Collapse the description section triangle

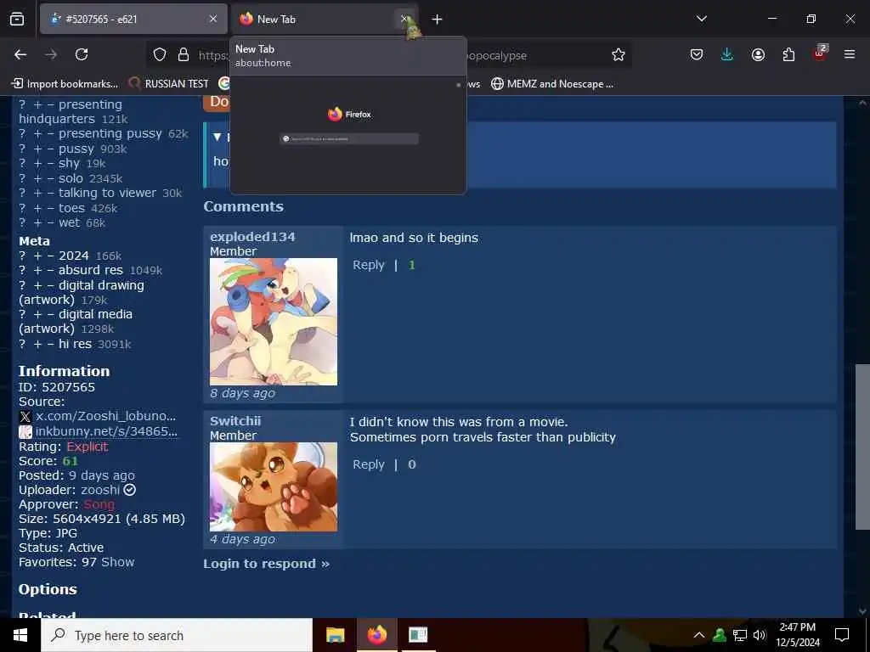coord(217,137)
